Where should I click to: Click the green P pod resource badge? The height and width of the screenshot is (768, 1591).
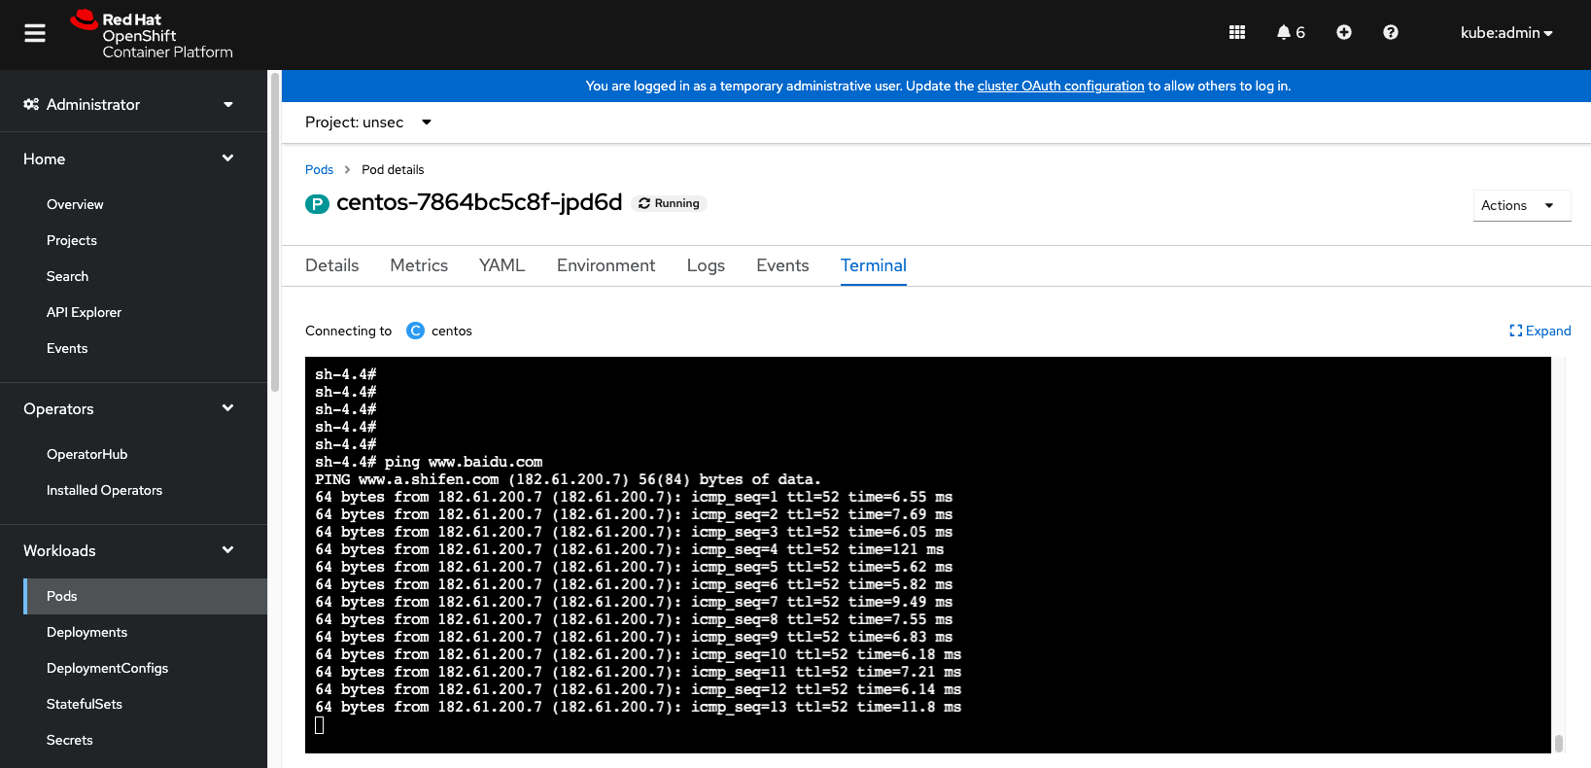click(317, 203)
